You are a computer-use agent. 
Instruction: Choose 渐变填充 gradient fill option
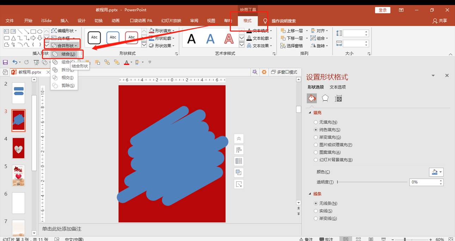[x=316, y=137]
